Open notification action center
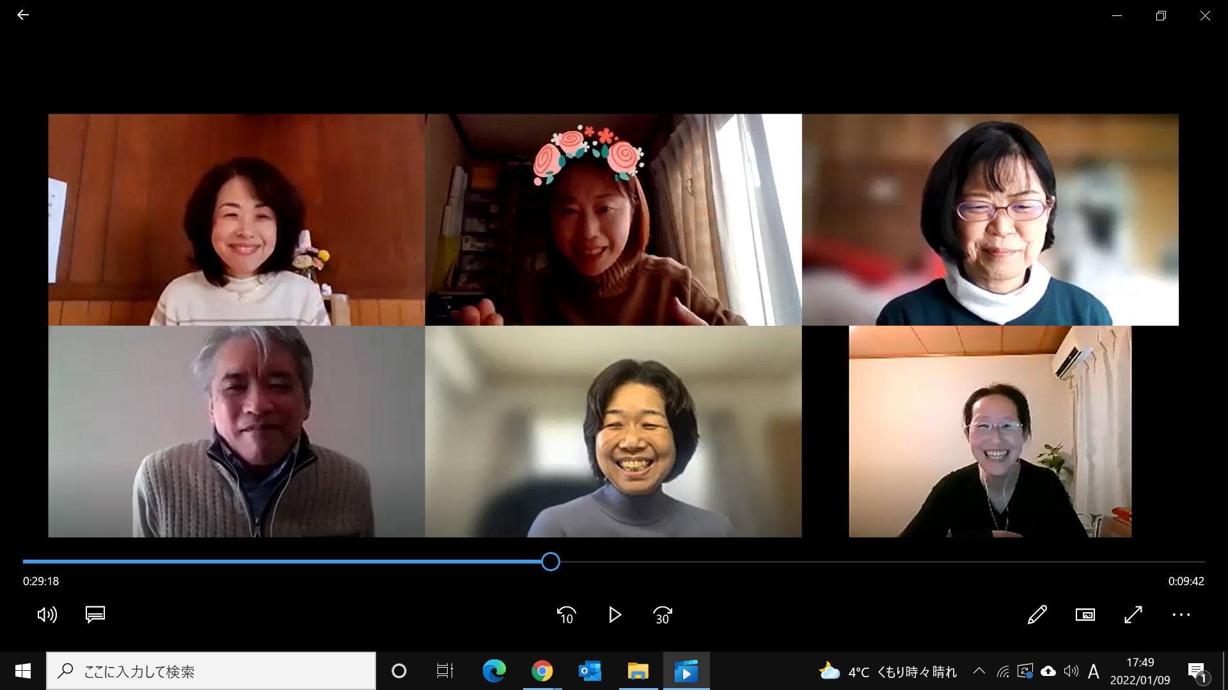Viewport: 1228px width, 690px height. [x=1197, y=671]
